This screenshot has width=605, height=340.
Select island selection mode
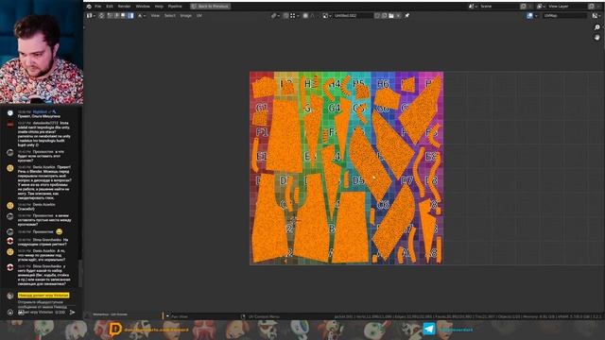[x=130, y=16]
